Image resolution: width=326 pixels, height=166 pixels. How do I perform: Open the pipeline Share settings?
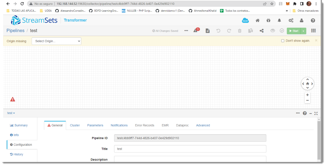pyautogui.click(x=261, y=31)
